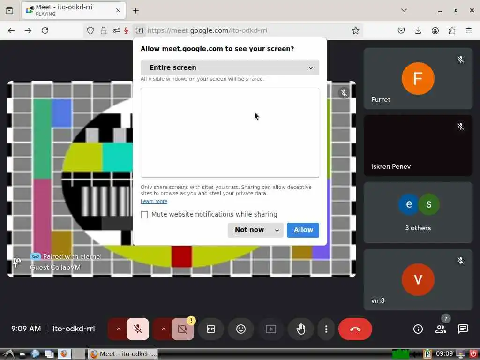The width and height of the screenshot is (480, 360).
Task: Open more options three-dot menu
Action: point(326,329)
